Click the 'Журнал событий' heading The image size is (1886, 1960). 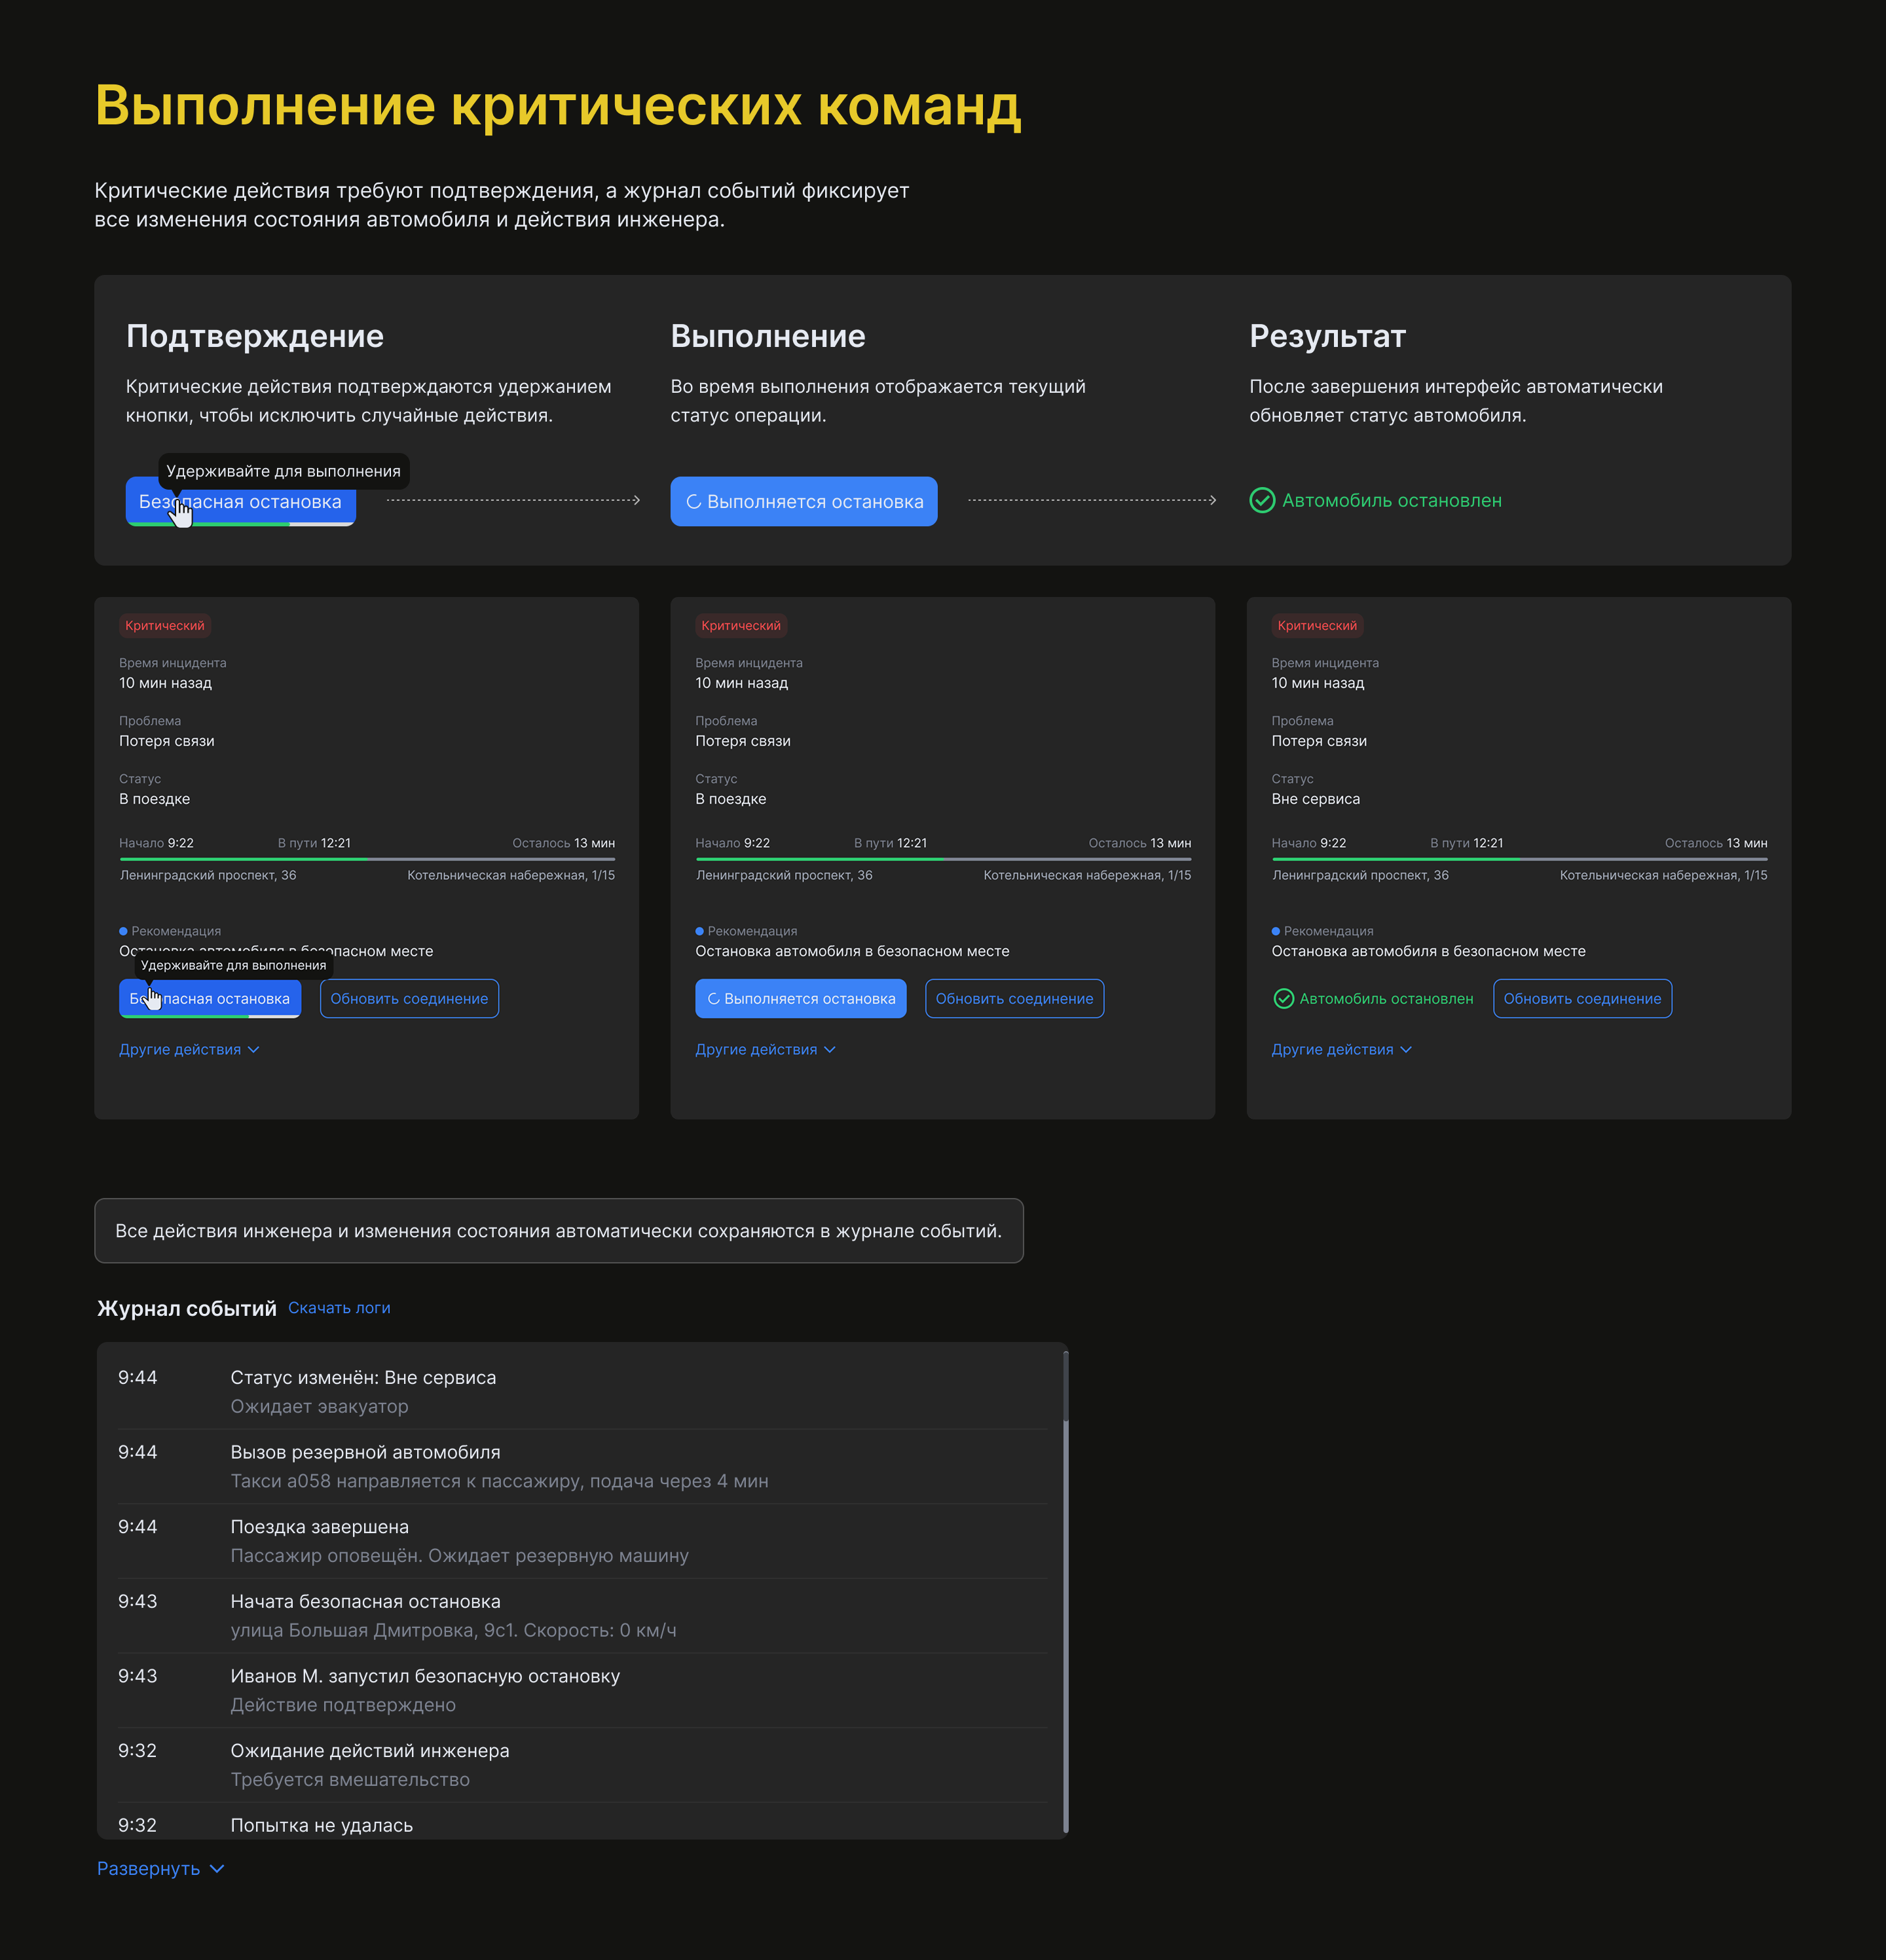(187, 1308)
